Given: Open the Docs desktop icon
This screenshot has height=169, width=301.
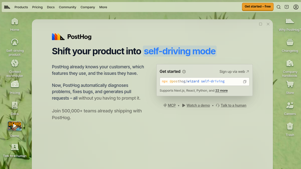Looking at the screenshot, I should coord(14,109).
